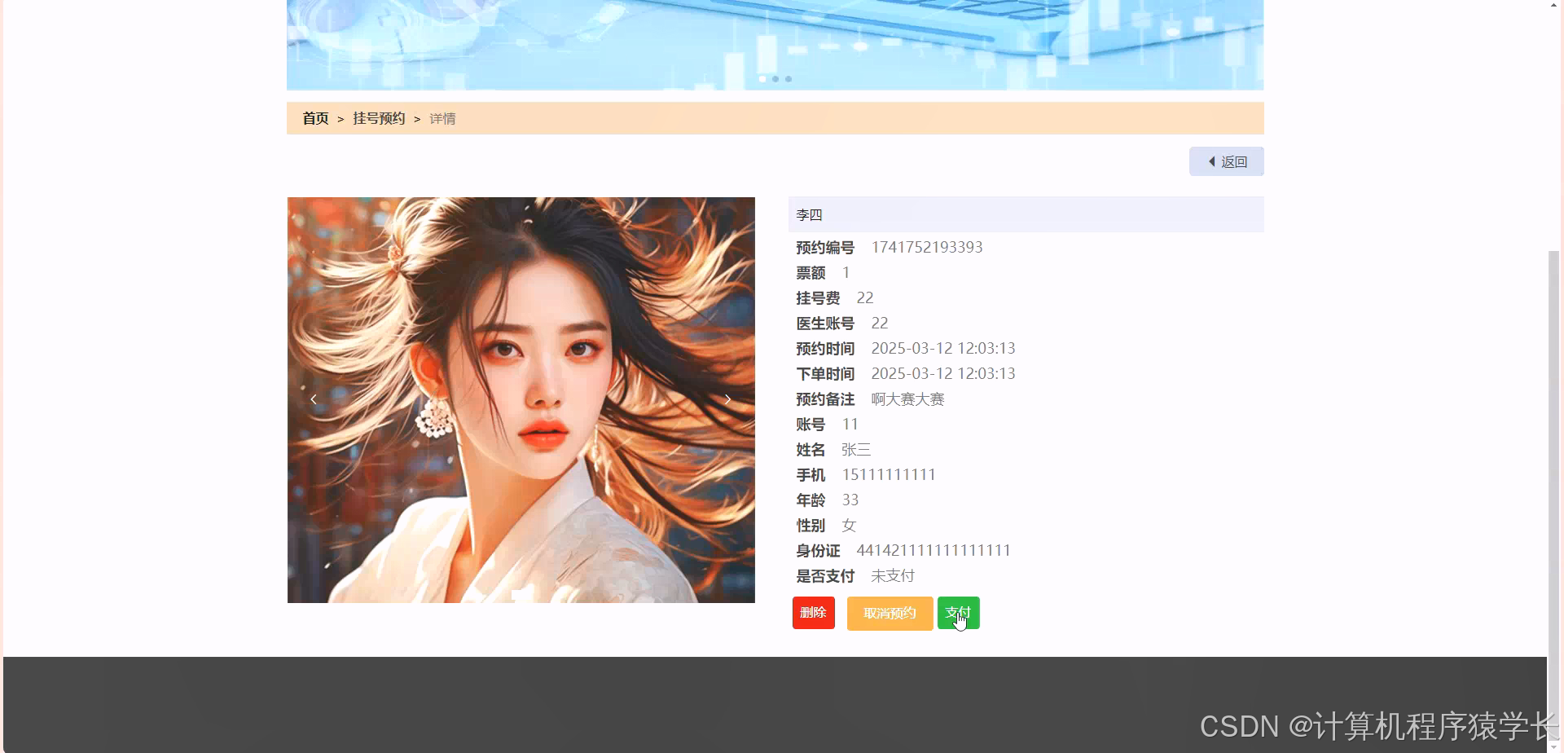Select the right carousel arrow
Screen dimensions: 1564x753
click(727, 399)
